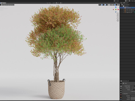Click the green Y axis on navigation gizmo
The image size is (135, 101).
(x=116, y=10)
